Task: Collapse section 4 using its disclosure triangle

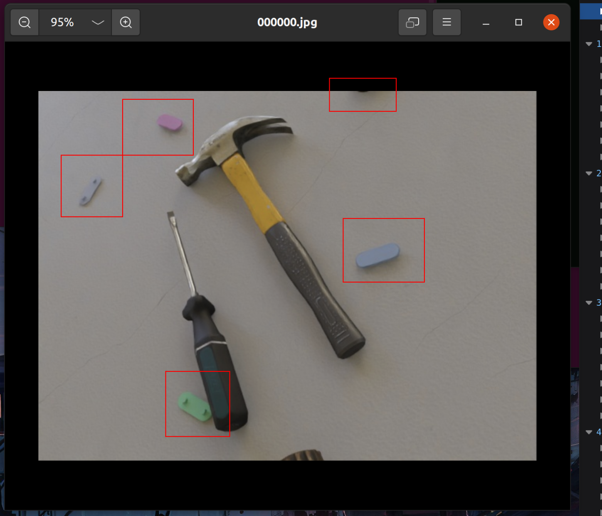Action: pyautogui.click(x=588, y=432)
